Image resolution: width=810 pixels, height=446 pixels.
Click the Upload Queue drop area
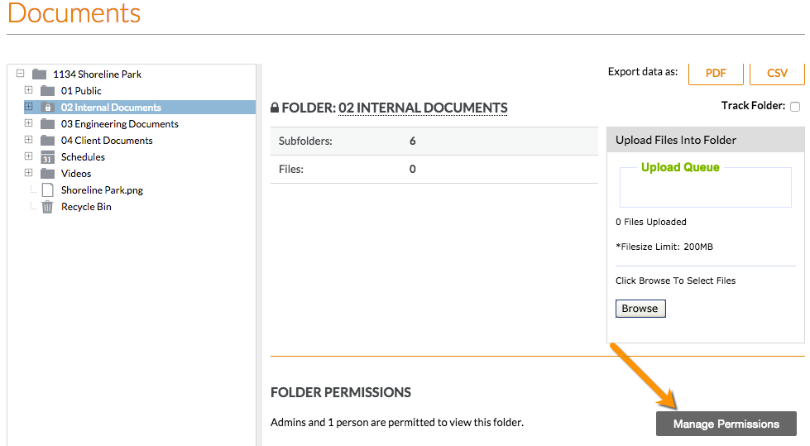pyautogui.click(x=705, y=187)
